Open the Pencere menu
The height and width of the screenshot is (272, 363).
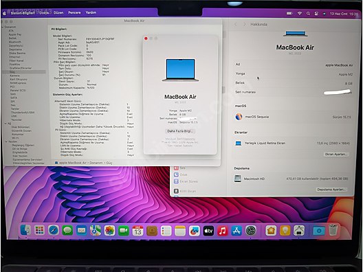tap(74, 12)
